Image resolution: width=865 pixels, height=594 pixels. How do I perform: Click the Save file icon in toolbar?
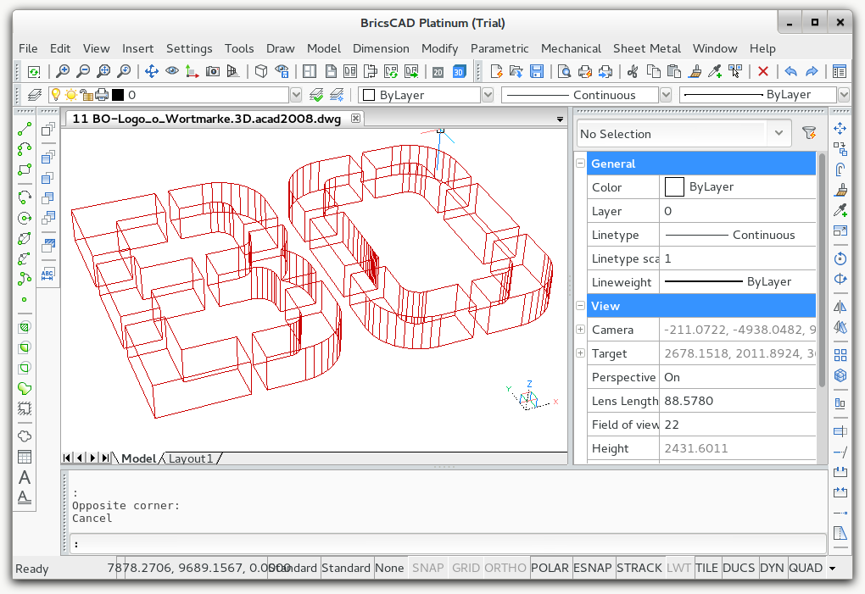point(537,72)
